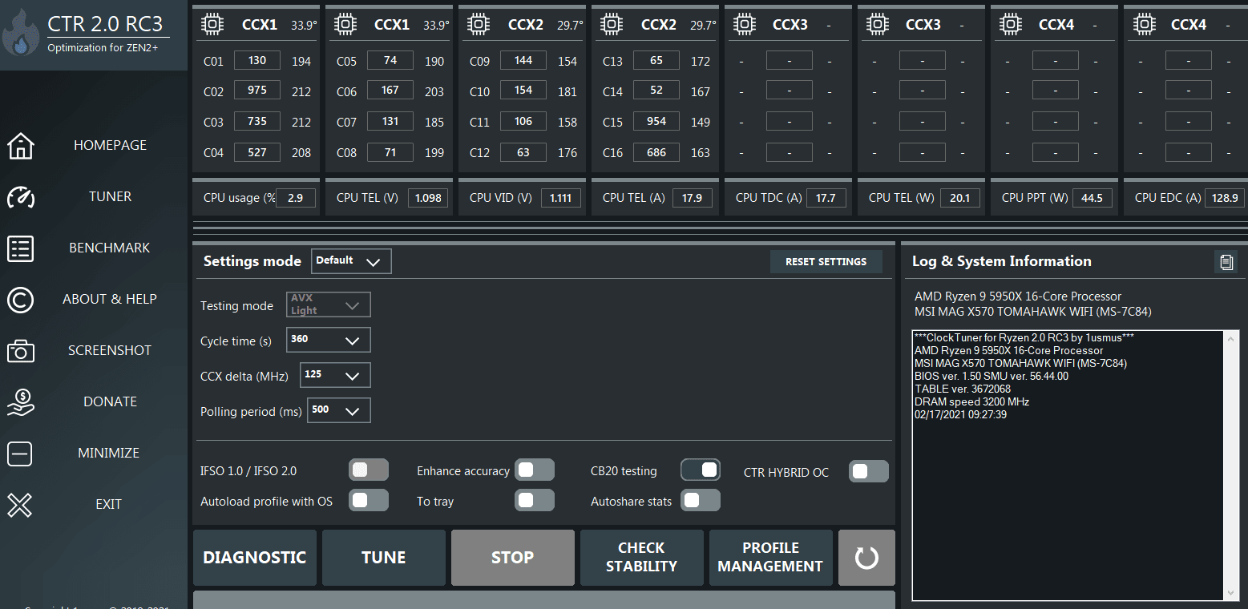The width and height of the screenshot is (1248, 609).
Task: Expand the Cycle time dropdown
Action: [x=329, y=340]
